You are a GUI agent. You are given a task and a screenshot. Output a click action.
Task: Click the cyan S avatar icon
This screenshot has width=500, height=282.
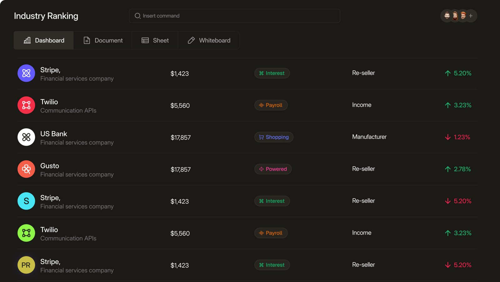point(26,201)
